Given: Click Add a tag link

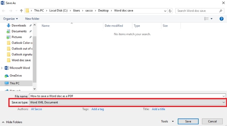Looking at the screenshot, I should point(97,109).
